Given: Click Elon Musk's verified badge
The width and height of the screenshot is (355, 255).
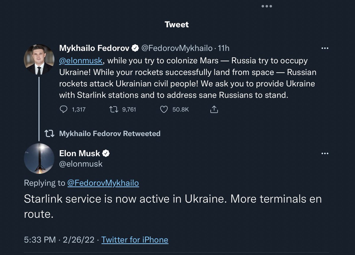Looking at the screenshot, I should click(x=106, y=153).
